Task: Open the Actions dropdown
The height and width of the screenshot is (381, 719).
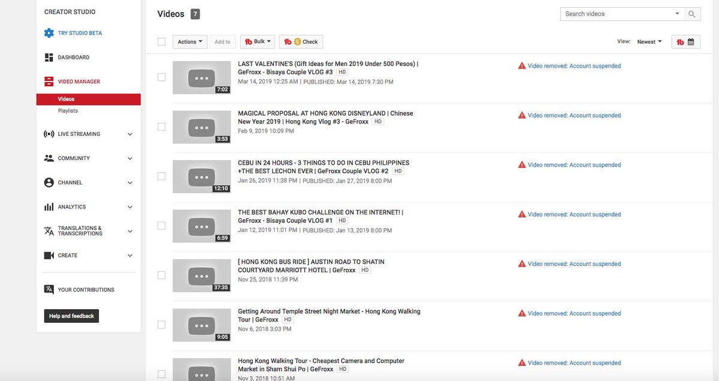Action: 190,42
